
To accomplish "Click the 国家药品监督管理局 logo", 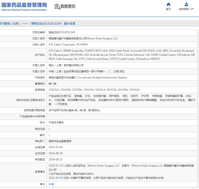I will click(24, 7).
